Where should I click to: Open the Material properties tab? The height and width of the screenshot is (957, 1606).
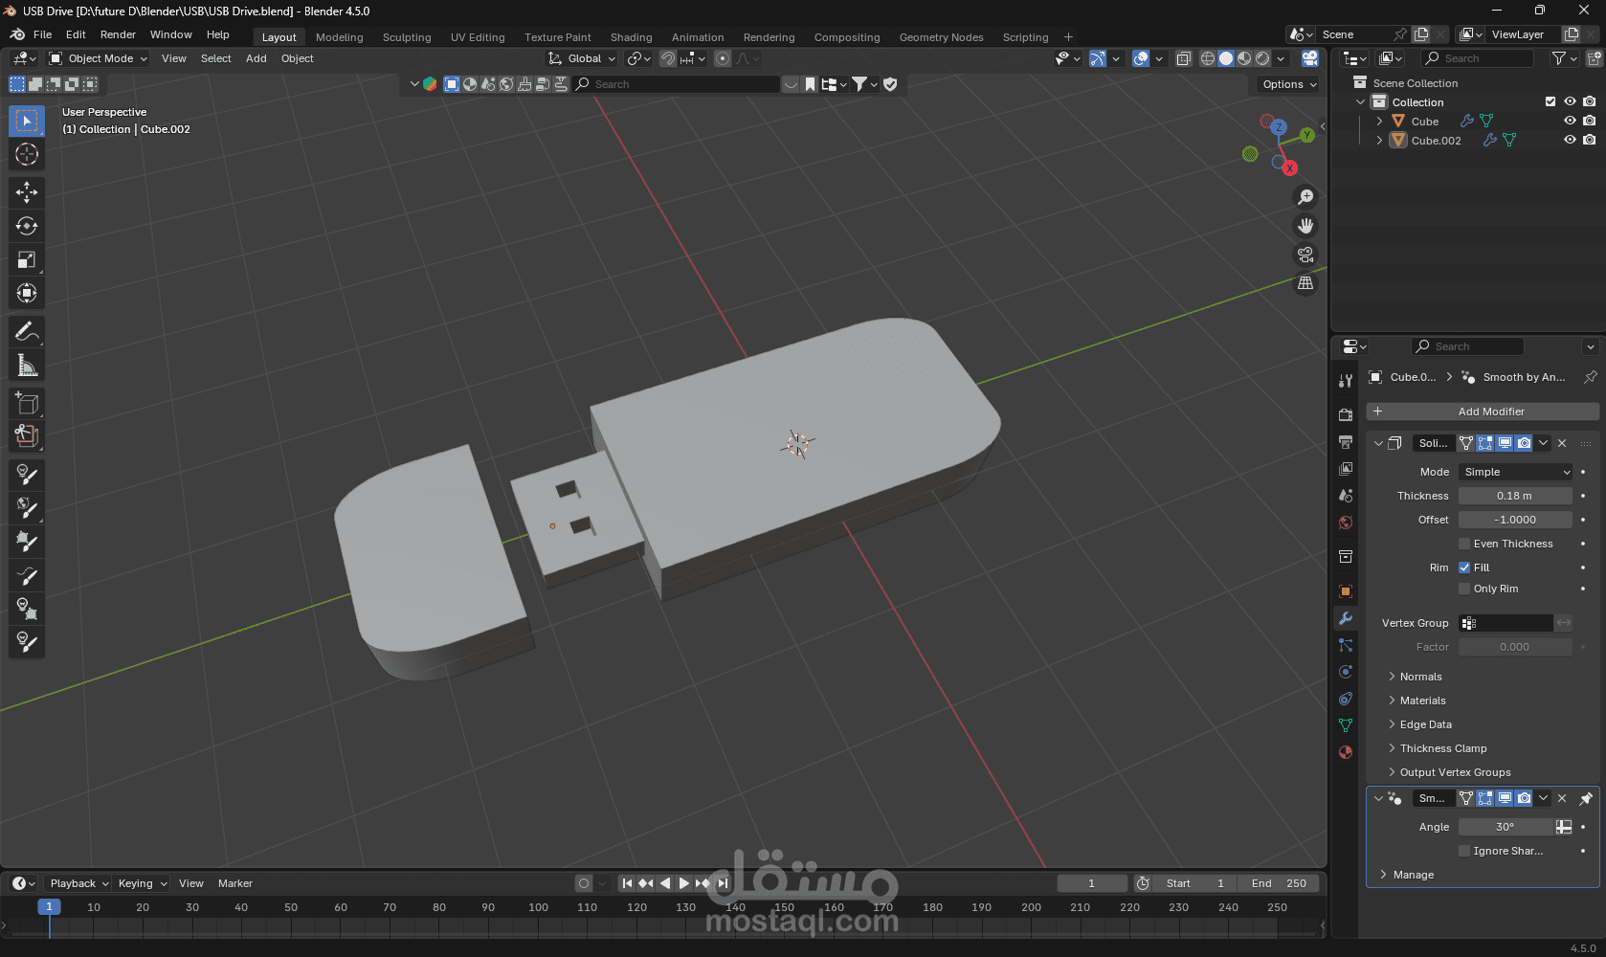1346,752
